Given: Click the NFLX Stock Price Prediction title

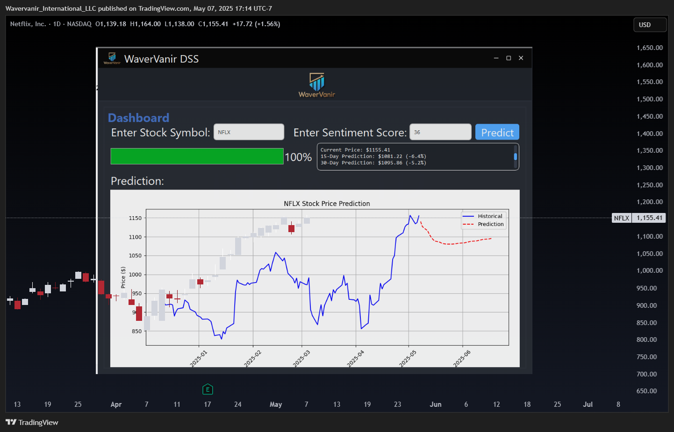Looking at the screenshot, I should coord(327,204).
